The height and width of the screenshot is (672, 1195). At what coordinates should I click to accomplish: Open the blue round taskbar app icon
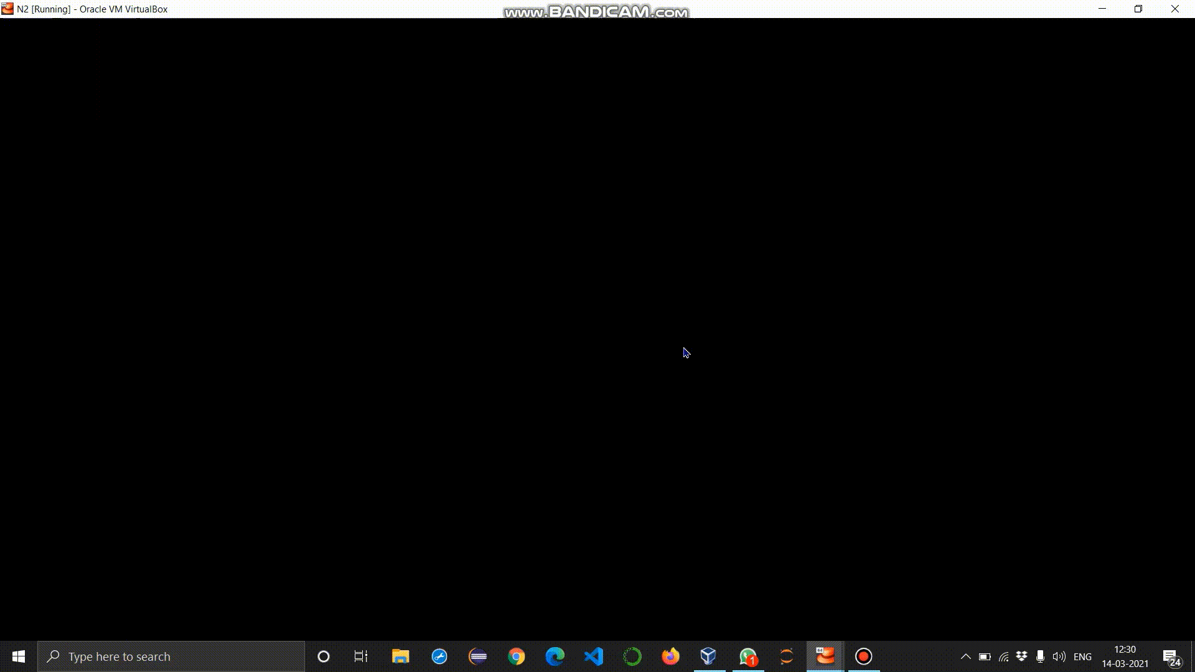[439, 656]
